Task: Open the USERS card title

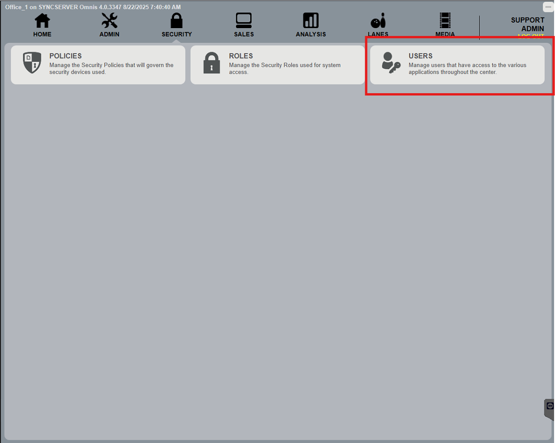Action: (x=421, y=56)
